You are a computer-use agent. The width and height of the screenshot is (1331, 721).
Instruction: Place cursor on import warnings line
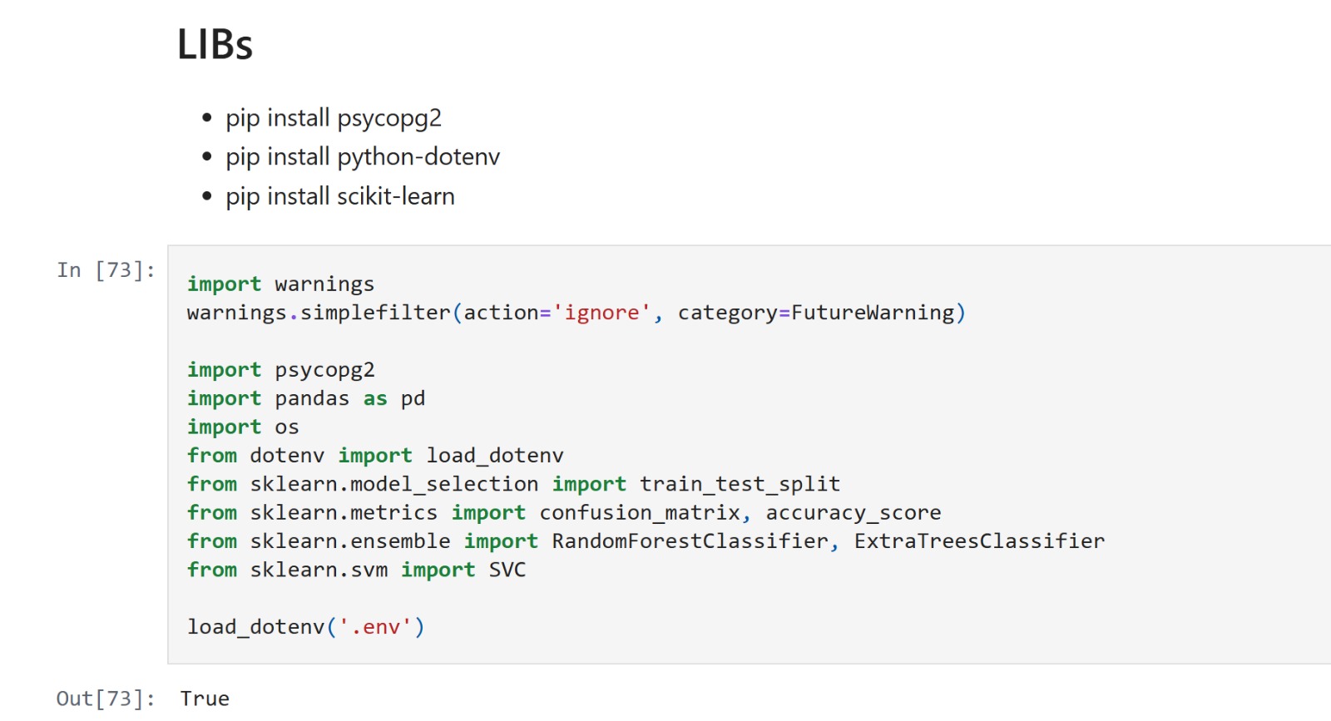(280, 284)
